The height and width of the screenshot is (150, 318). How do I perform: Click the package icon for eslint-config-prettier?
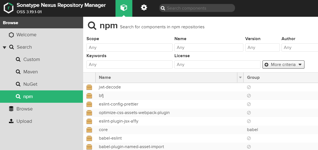[89, 104]
